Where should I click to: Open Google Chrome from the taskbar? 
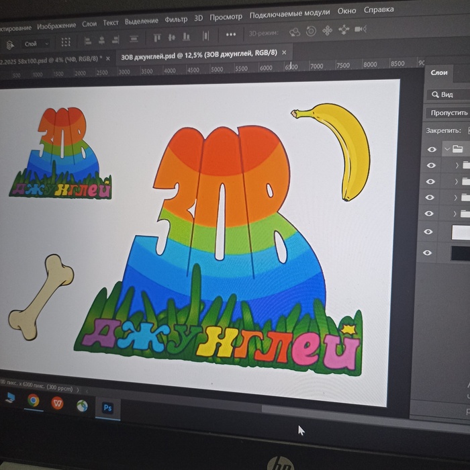(x=34, y=400)
